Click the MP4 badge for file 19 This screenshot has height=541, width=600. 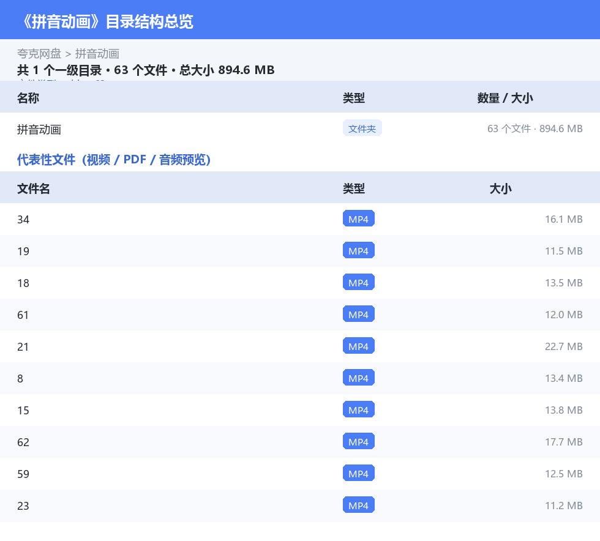(x=359, y=250)
